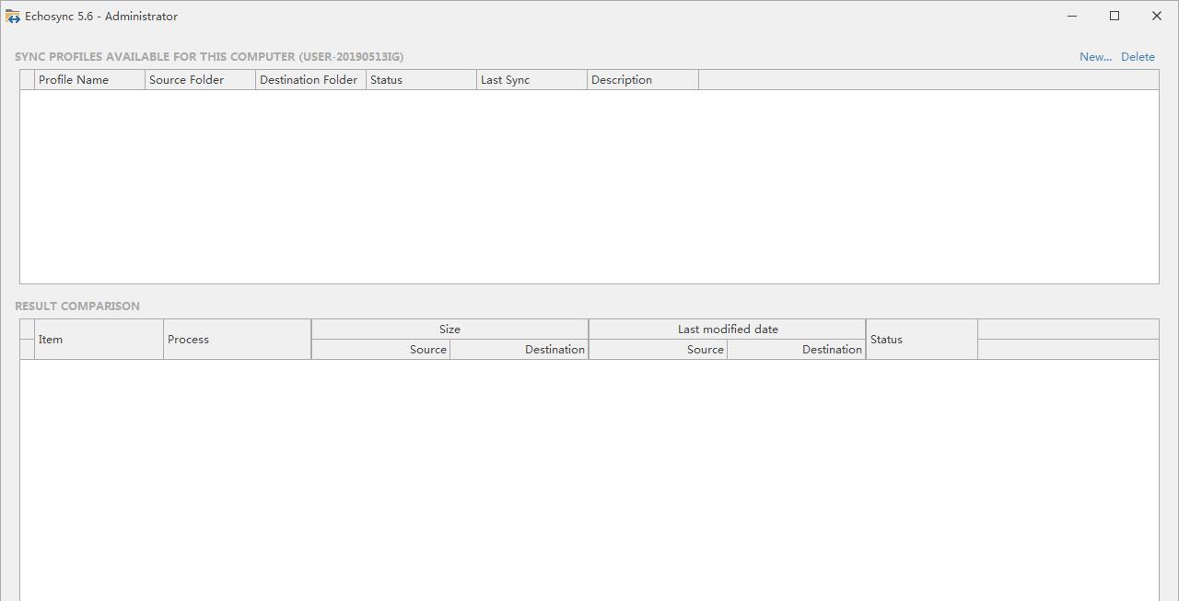Create a new sync profile via New...
The width and height of the screenshot is (1179, 601).
point(1094,56)
